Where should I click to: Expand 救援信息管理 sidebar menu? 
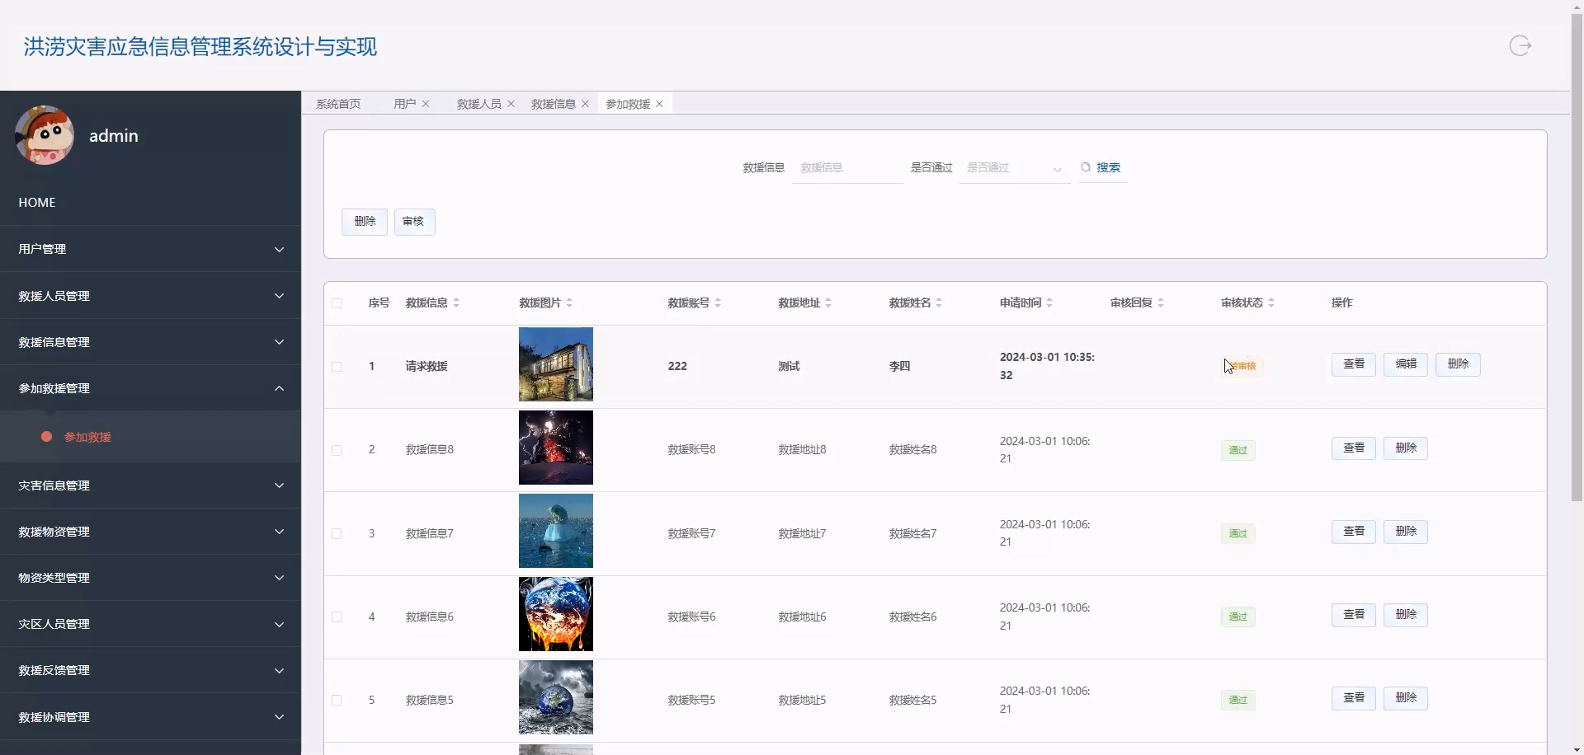[x=150, y=342]
